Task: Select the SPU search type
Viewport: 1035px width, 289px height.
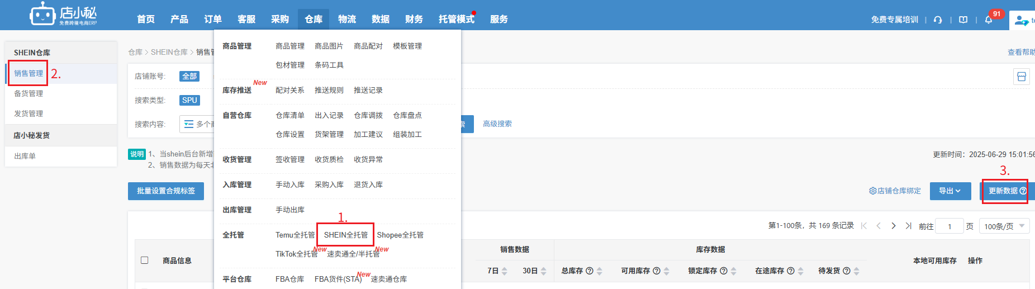Action: (x=189, y=100)
